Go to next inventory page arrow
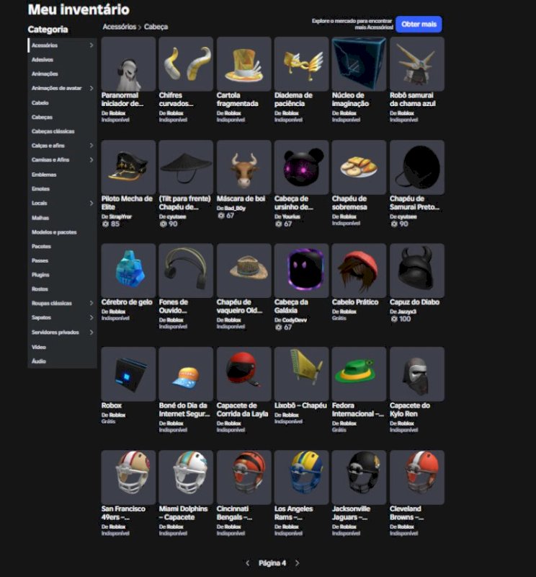 click(x=297, y=563)
